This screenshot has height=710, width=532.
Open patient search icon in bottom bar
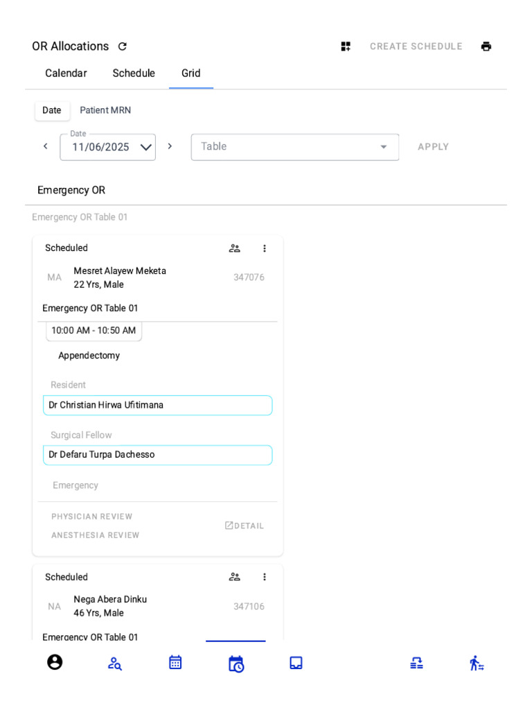[x=115, y=664]
